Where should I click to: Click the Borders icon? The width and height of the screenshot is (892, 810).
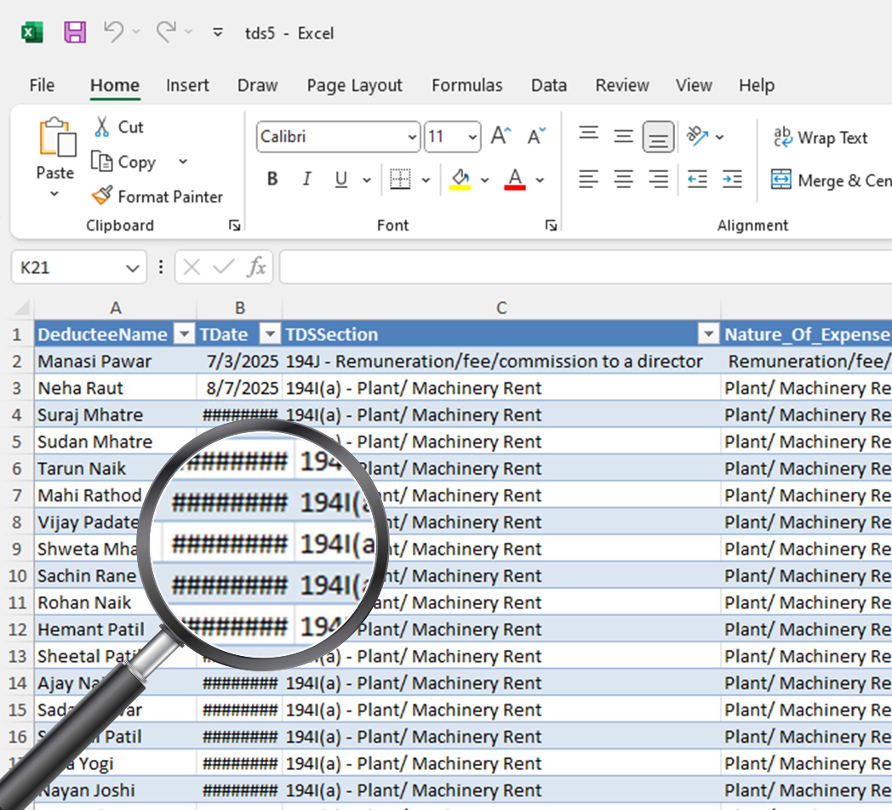click(x=400, y=180)
